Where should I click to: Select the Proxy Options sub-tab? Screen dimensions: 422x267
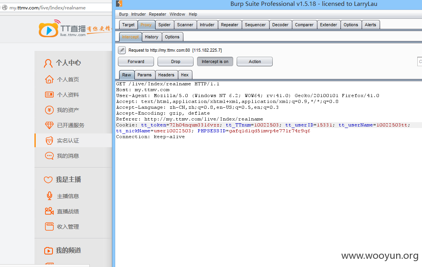[x=172, y=37]
